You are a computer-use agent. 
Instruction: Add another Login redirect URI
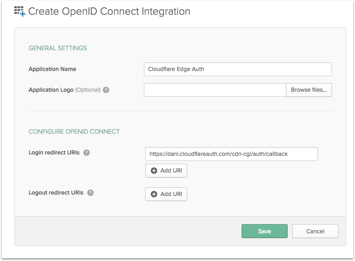(x=166, y=171)
